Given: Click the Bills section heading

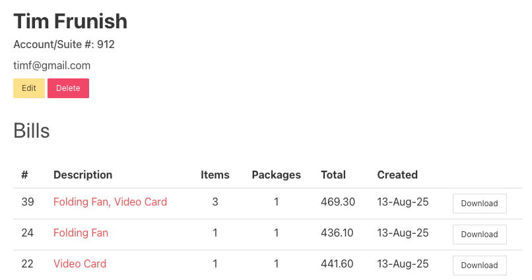Looking at the screenshot, I should pos(32,130).
